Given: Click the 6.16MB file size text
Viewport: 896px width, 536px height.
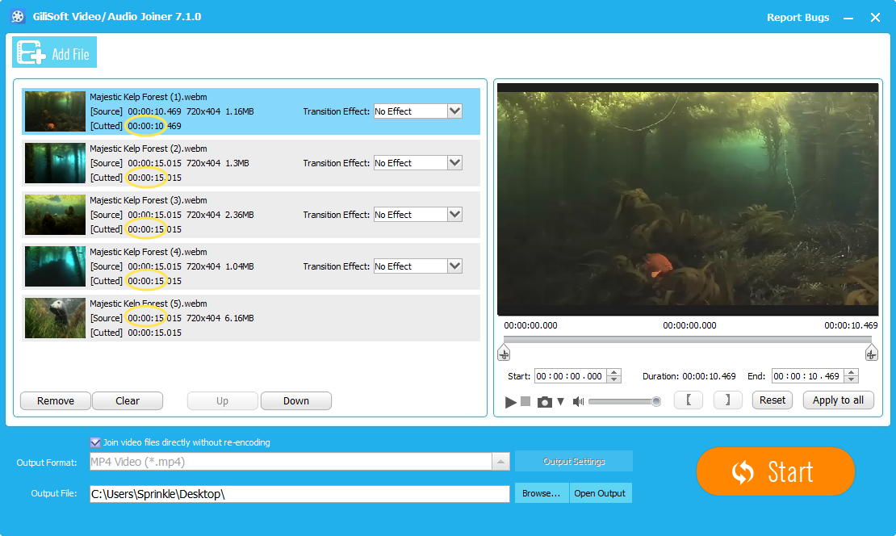Looking at the screenshot, I should tap(240, 318).
